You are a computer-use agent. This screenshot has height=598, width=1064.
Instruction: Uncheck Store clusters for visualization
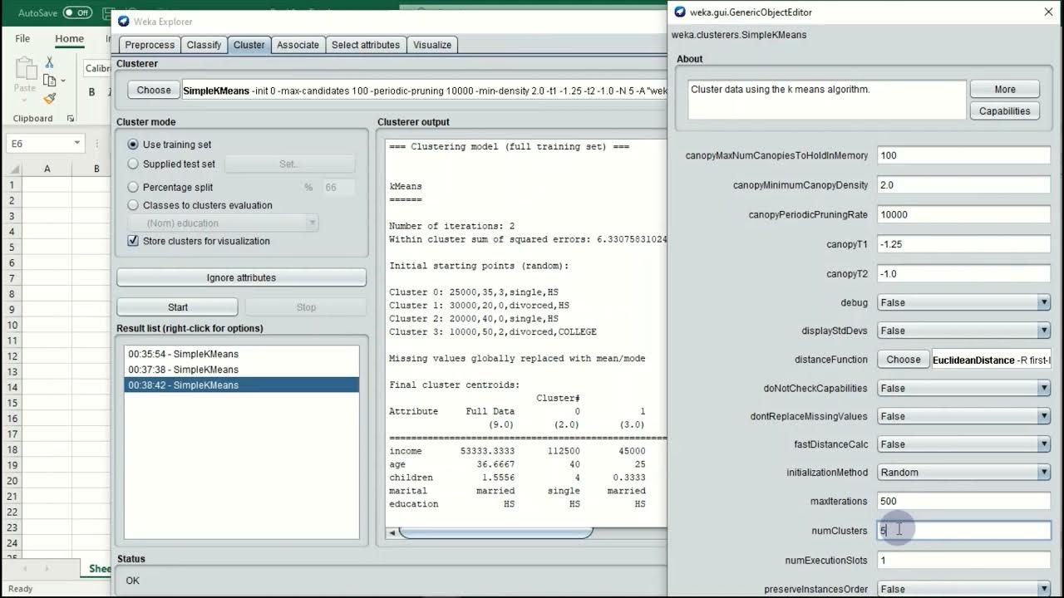click(x=133, y=241)
